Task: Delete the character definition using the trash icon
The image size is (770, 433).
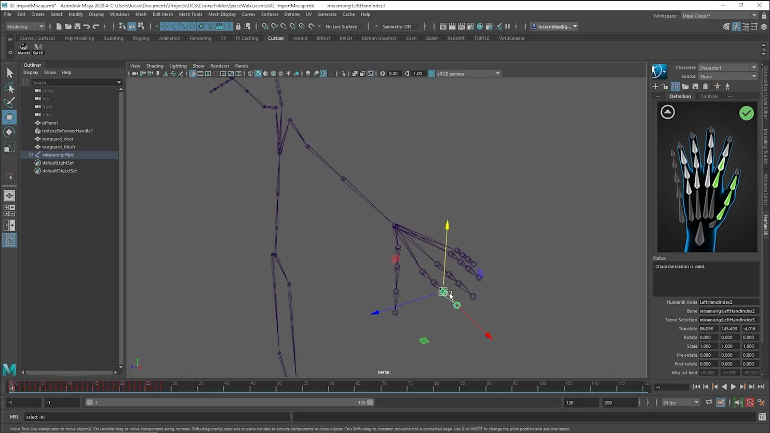Action: click(705, 87)
